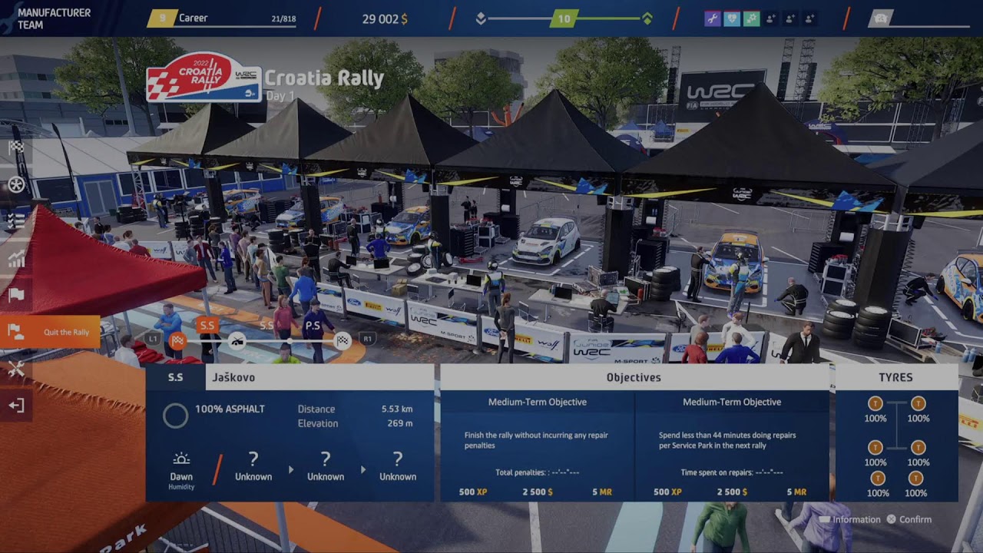
Task: Click the Jaškovo stage name
Action: [233, 377]
